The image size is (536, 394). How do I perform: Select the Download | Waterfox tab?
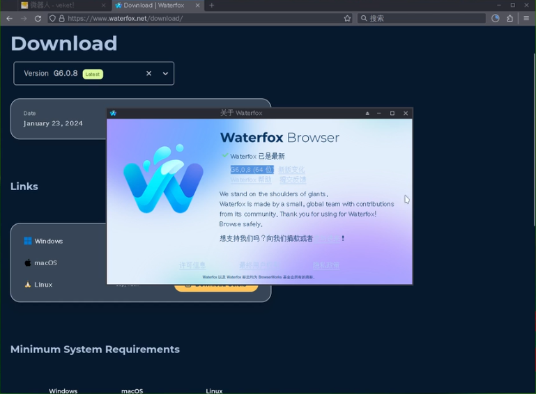(x=158, y=5)
